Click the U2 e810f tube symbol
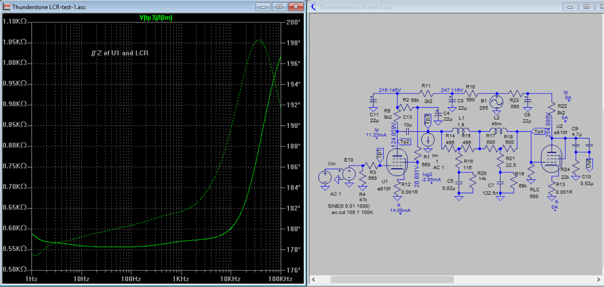Viewport: 604px width, 287px height. (551, 159)
